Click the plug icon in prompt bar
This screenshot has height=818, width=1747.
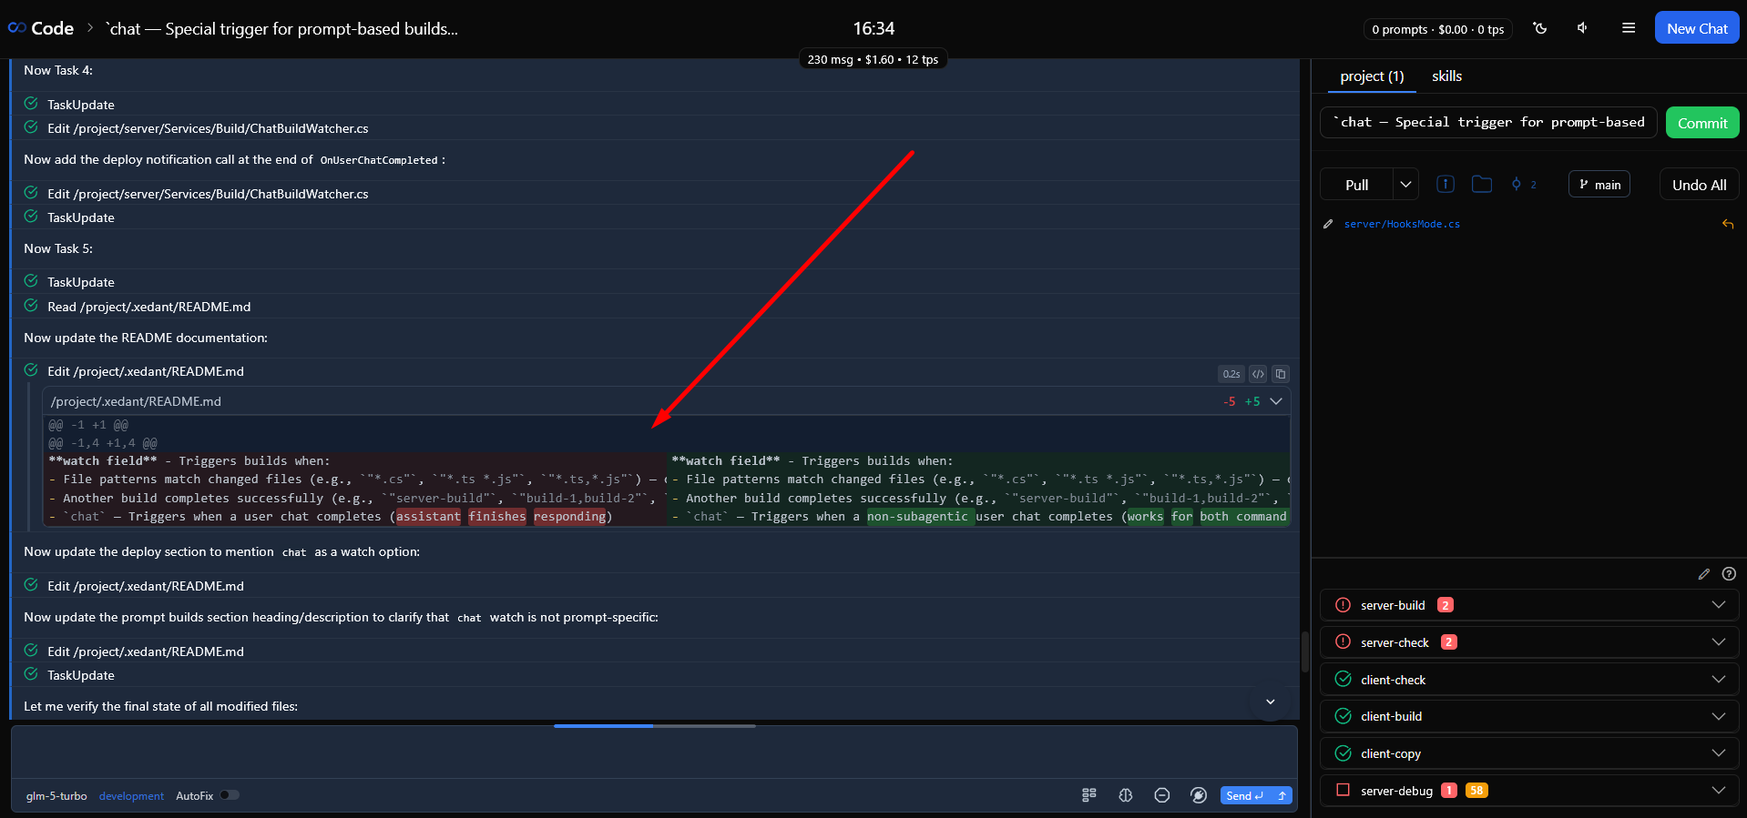1199,795
